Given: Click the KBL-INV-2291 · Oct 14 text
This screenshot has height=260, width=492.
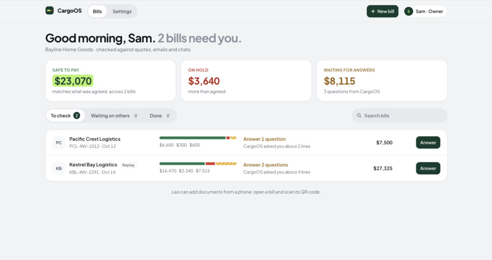Looking at the screenshot, I should [92, 172].
